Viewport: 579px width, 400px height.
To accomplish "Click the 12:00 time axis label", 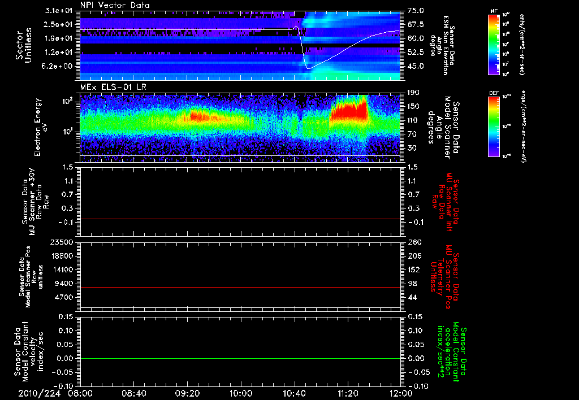I will point(400,393).
